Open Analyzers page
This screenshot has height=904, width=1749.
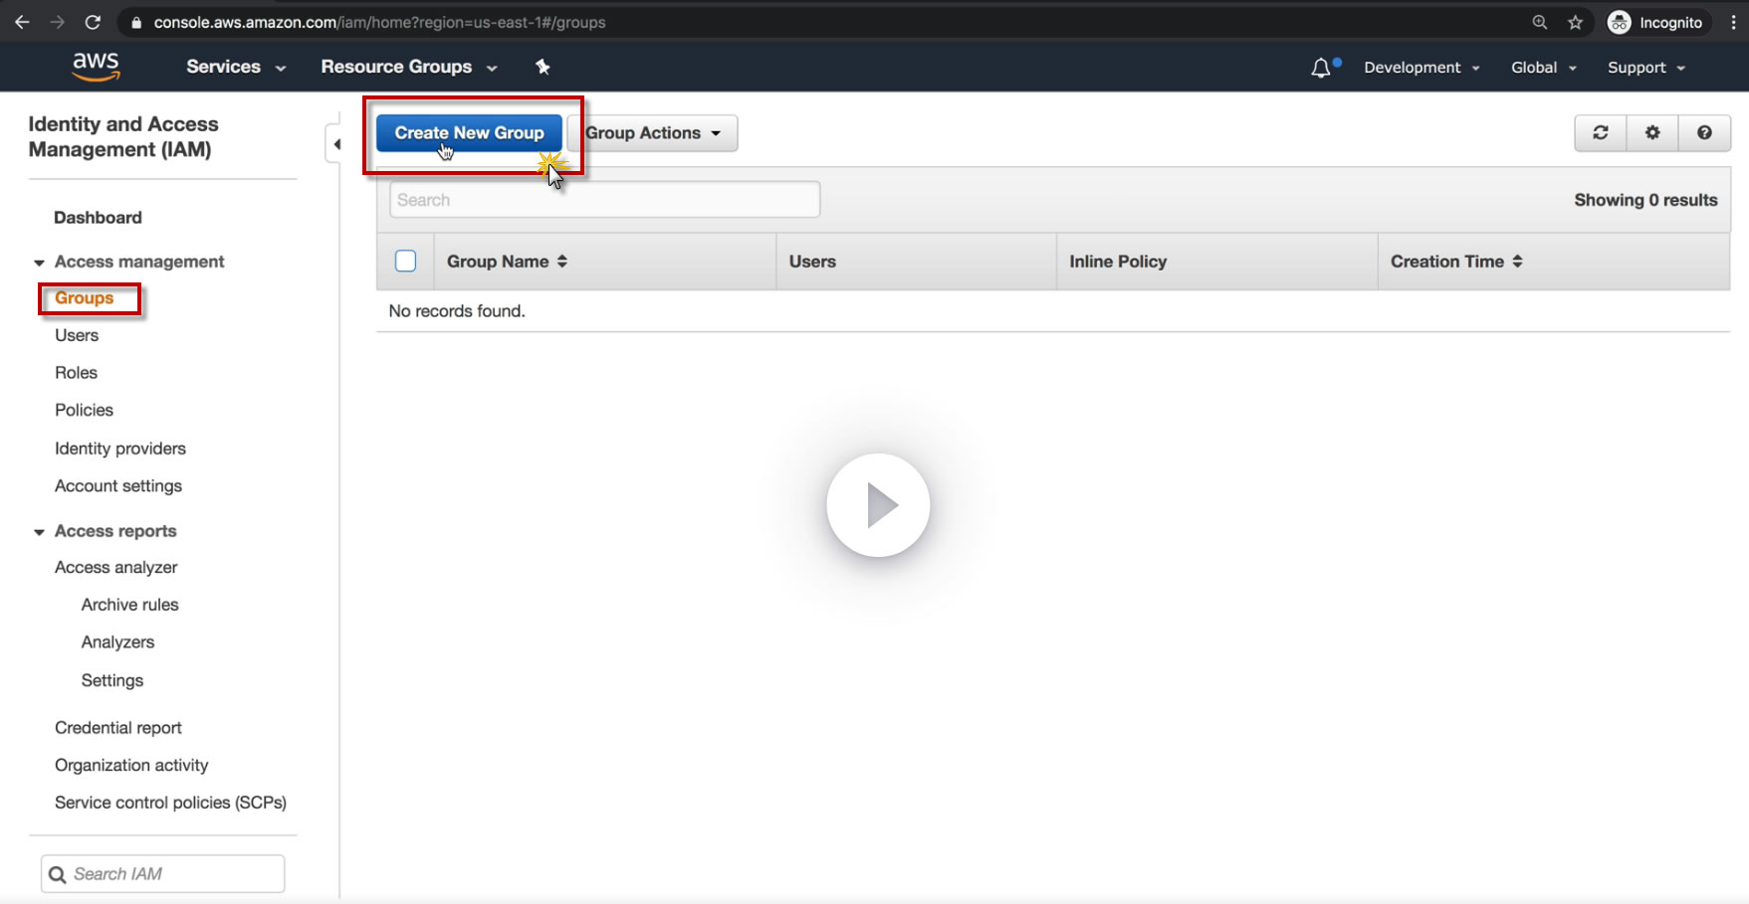[117, 642]
